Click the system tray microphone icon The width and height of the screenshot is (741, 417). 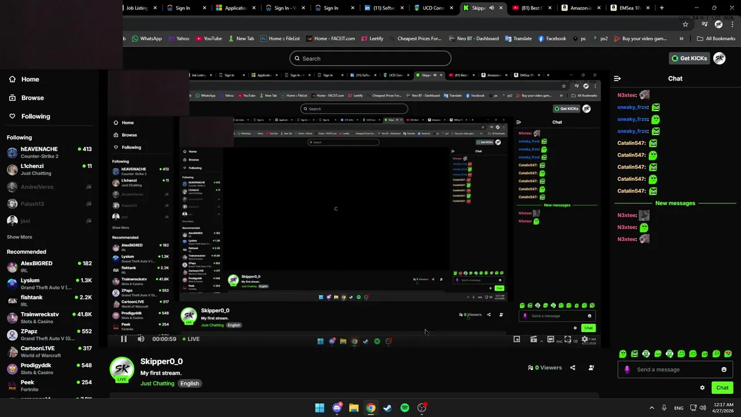[x=664, y=408]
